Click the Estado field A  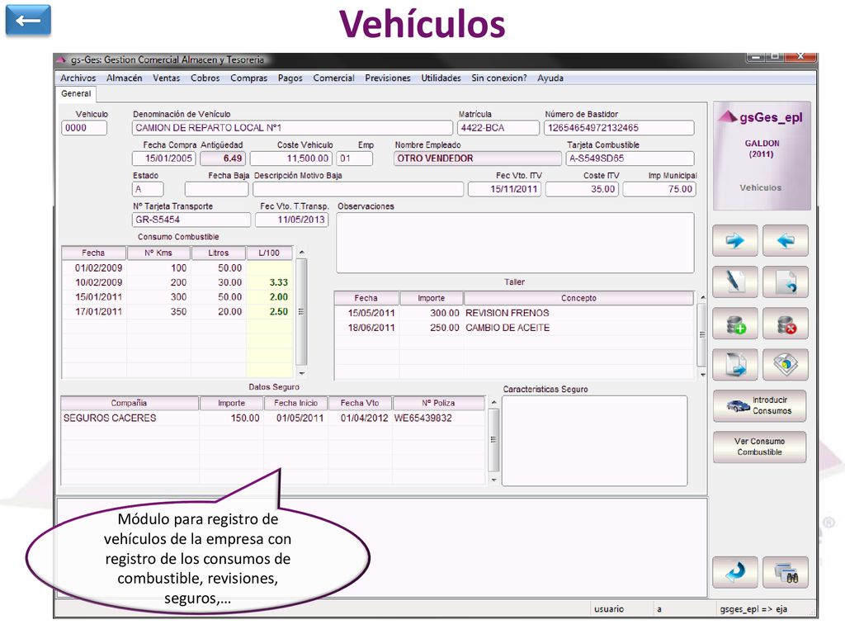point(148,189)
